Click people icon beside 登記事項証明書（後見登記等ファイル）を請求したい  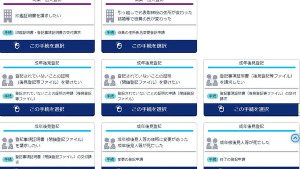(212, 80)
